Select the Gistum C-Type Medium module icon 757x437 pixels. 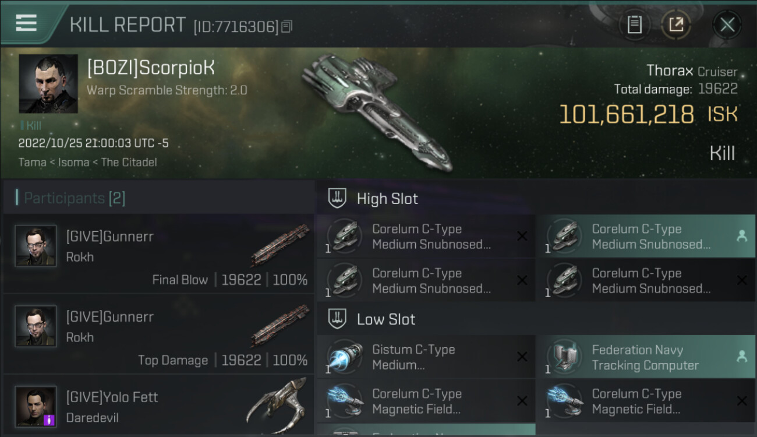345,357
